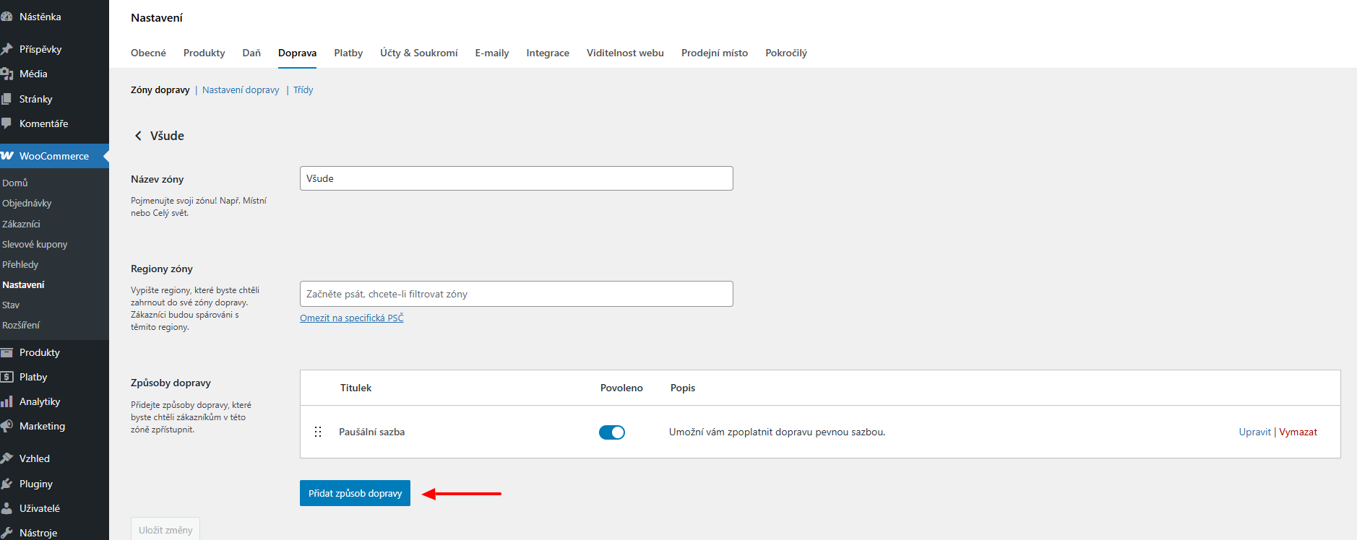Click the Pluginy plug icon
1357x540 pixels.
[x=7, y=484]
